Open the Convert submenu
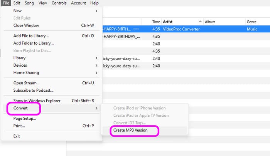270x156 pixels. [x=52, y=108]
